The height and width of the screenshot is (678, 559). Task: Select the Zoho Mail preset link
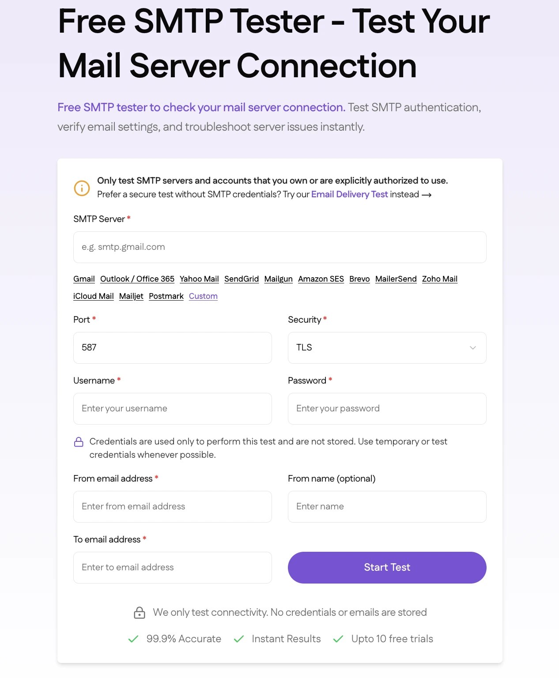[439, 279]
